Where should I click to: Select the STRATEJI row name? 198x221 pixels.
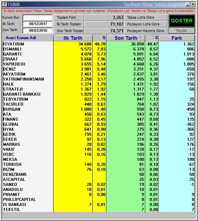[13, 89]
